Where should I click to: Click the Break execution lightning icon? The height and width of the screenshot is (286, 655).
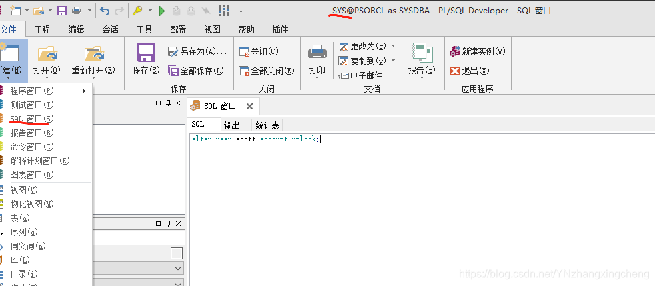[205, 11]
